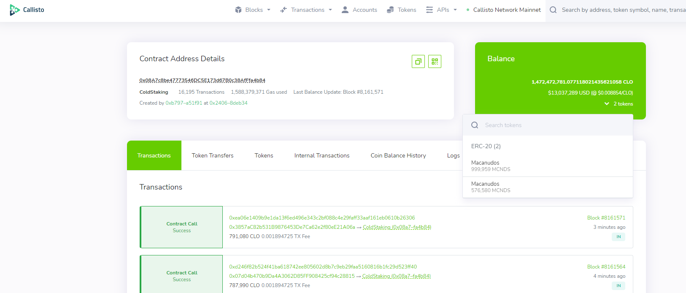Viewport: 686px width, 293px height.
Task: Open the APIs dropdown arrow
Action: pyautogui.click(x=455, y=10)
